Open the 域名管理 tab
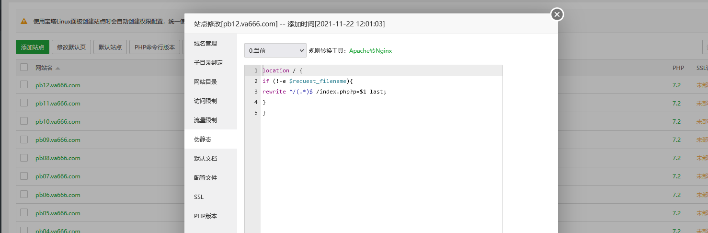Screen dimensions: 708x233 211,43
